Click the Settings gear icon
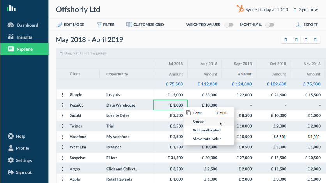 [x=11, y=160]
